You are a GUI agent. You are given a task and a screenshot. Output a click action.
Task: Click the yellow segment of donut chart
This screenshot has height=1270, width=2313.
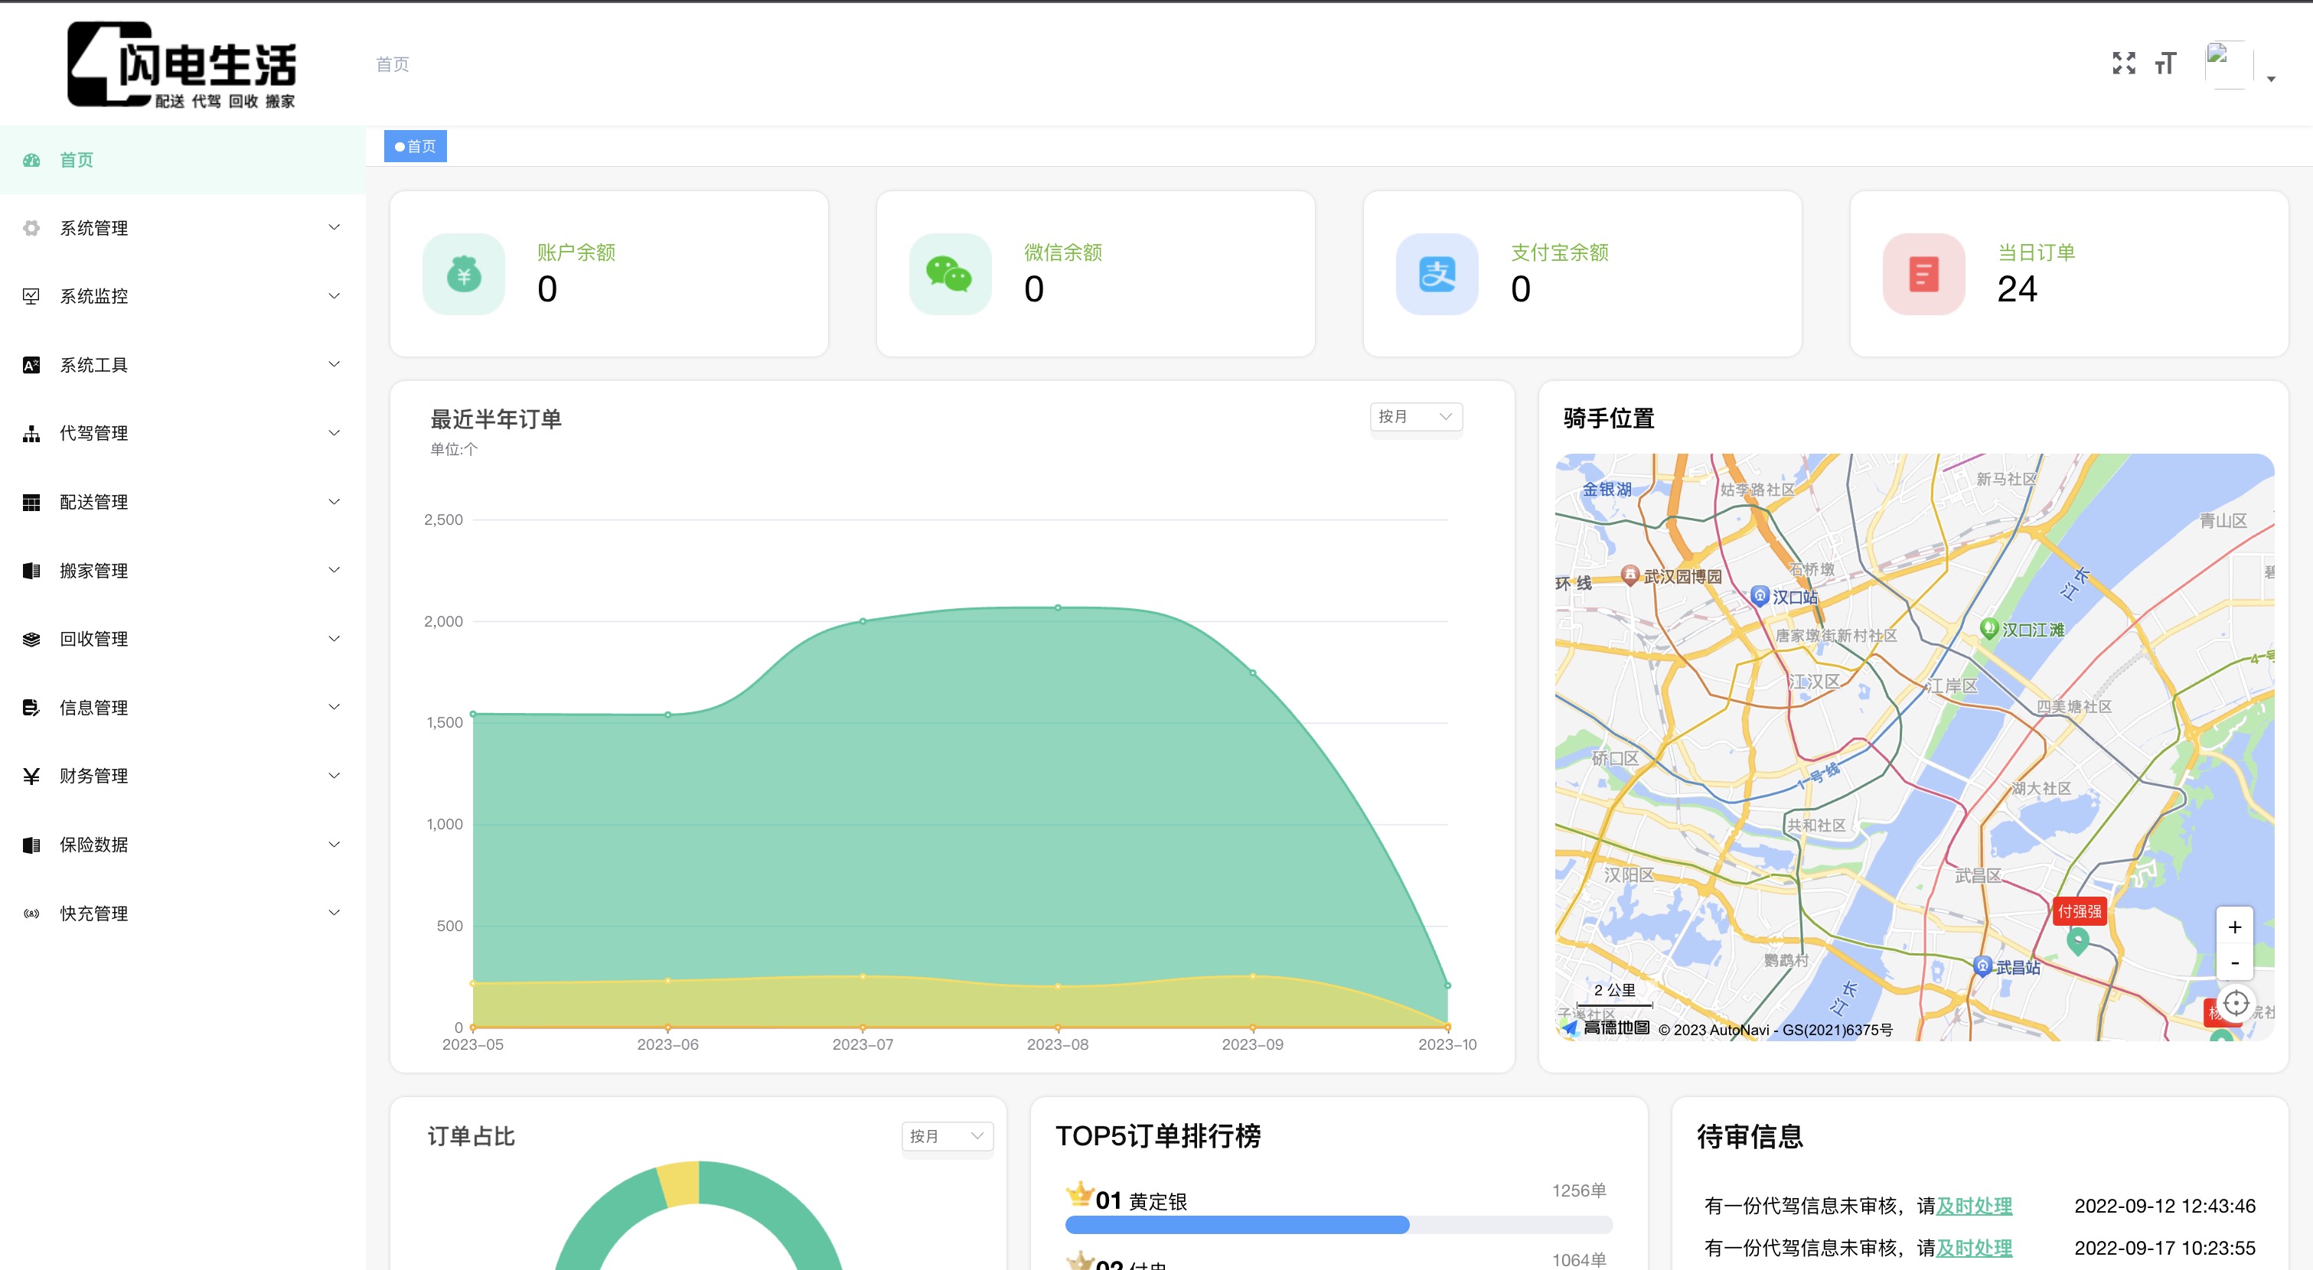point(680,1184)
